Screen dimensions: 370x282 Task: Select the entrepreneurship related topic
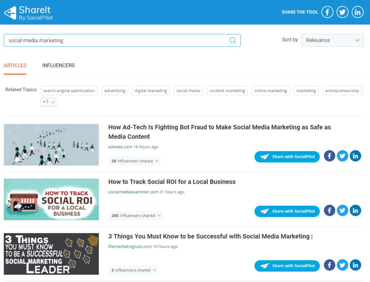(x=342, y=91)
